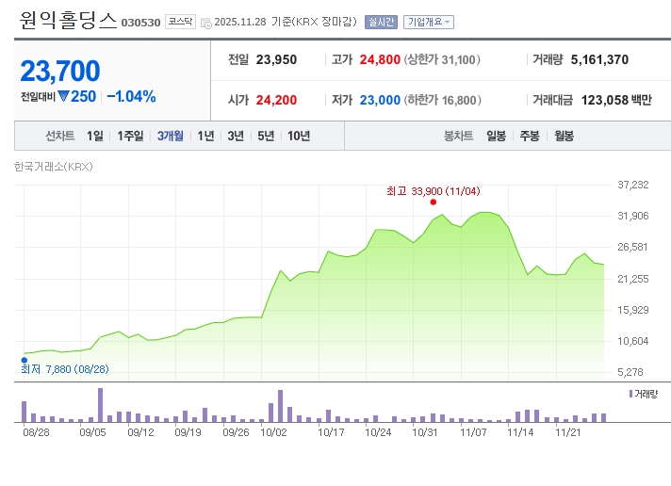Click the 코스닥 market badge
Viewport: 671px width, 486px height.
point(179,21)
